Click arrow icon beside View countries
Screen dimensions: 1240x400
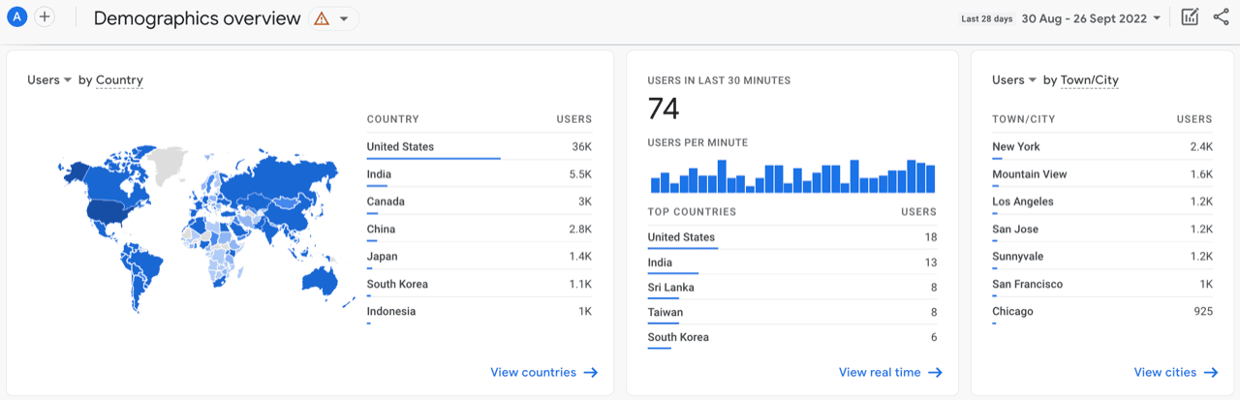click(x=590, y=373)
